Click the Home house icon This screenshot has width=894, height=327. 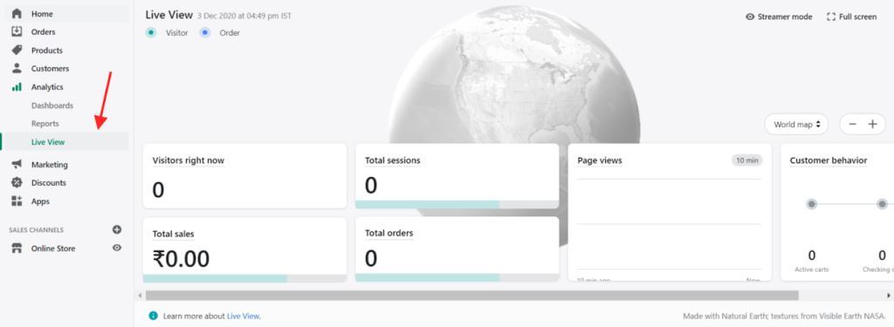17,14
